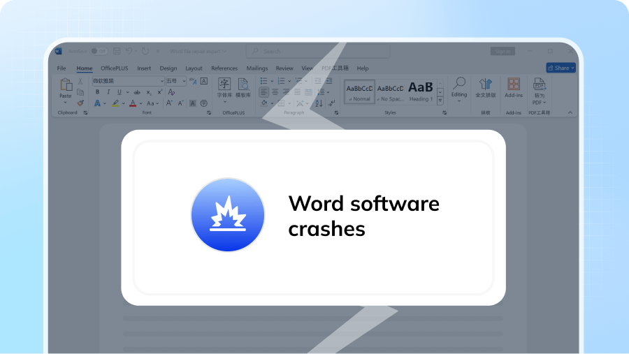Switch to the Help tab

click(363, 68)
